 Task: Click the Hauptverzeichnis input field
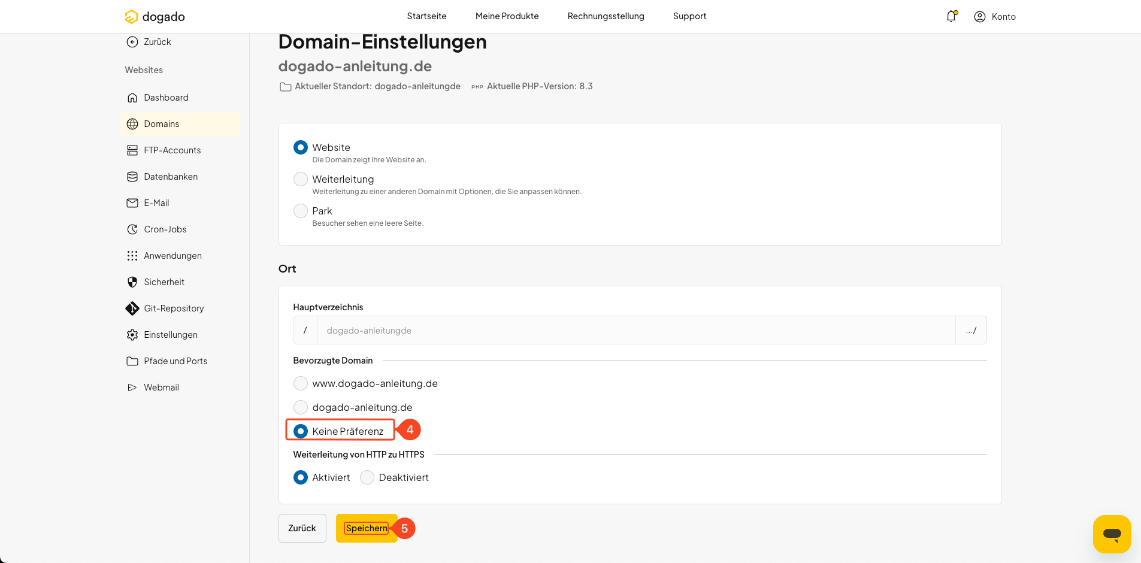(636, 331)
